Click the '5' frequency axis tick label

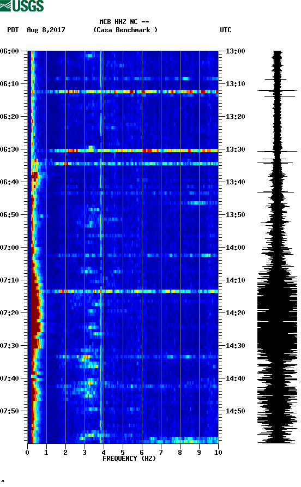point(123,453)
